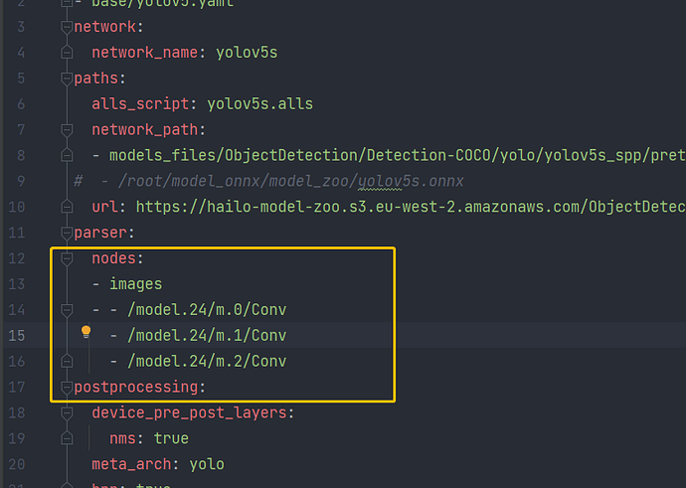Click line number 12 in the gutter
The width and height of the screenshot is (686, 488).
(x=19, y=259)
